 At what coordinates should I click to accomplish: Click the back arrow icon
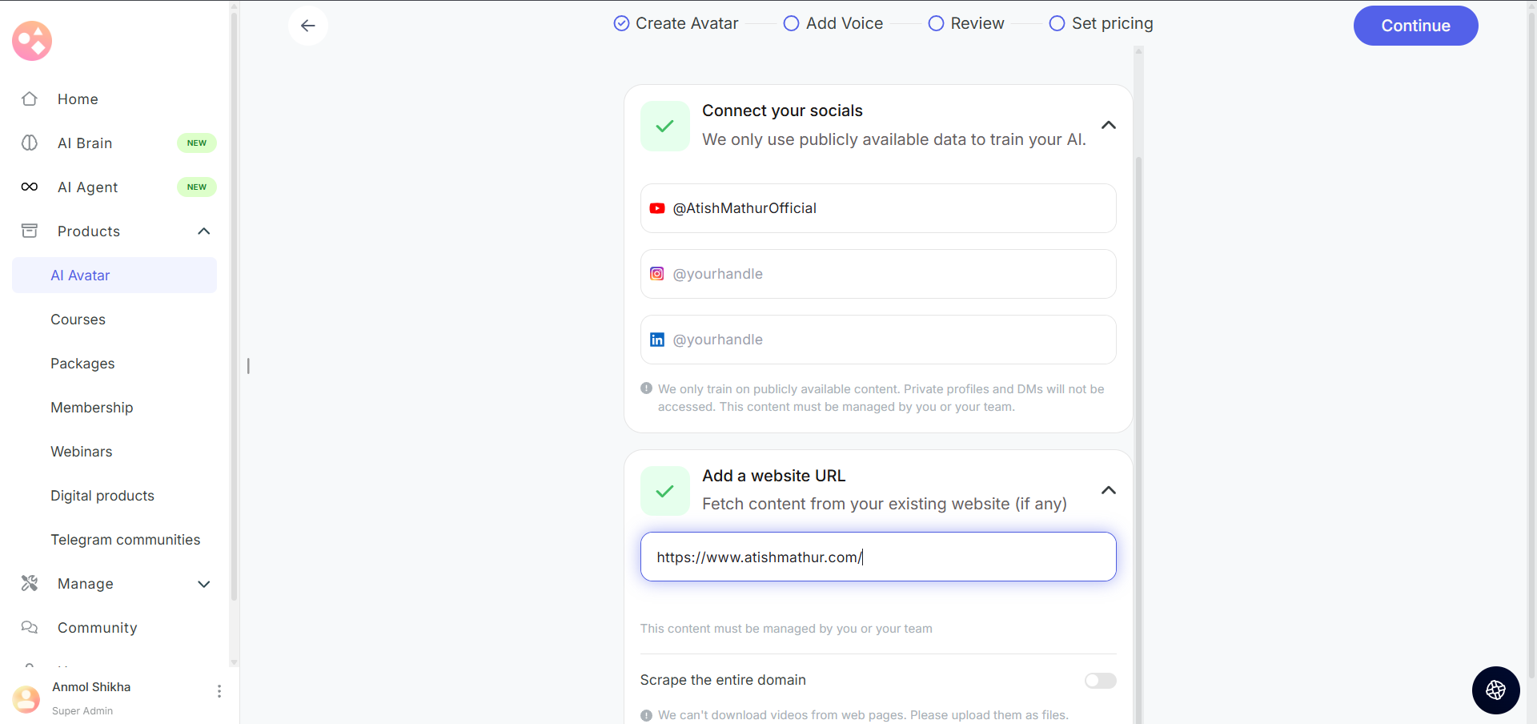click(x=308, y=26)
